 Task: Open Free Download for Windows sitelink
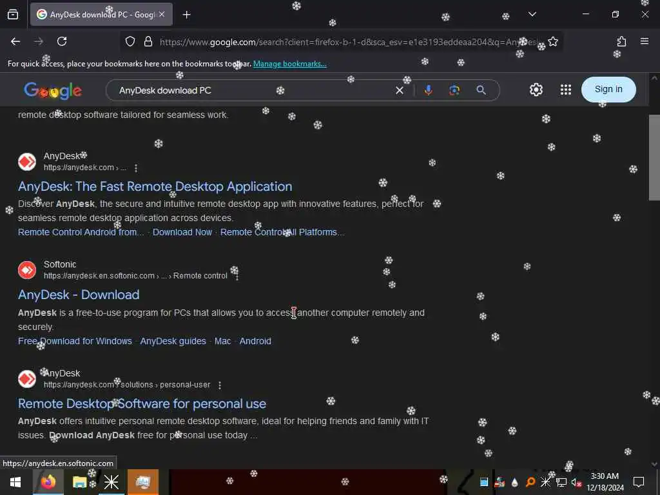(75, 341)
